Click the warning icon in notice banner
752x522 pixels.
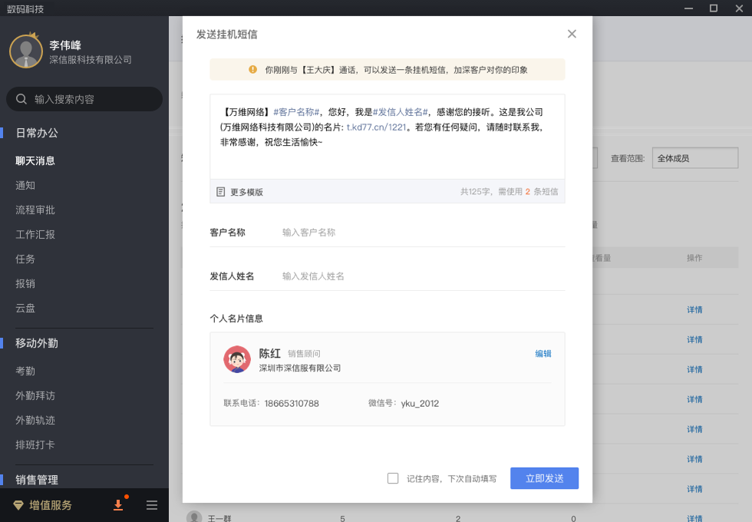[252, 70]
